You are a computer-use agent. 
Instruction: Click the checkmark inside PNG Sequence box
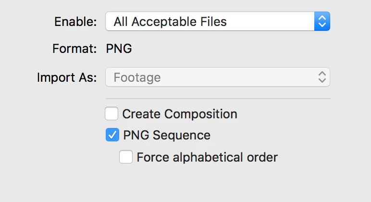112,135
